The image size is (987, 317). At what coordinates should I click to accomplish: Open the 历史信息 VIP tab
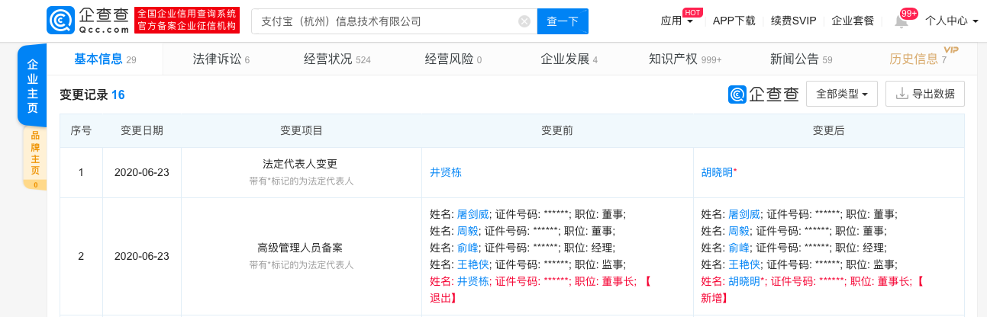pos(918,59)
